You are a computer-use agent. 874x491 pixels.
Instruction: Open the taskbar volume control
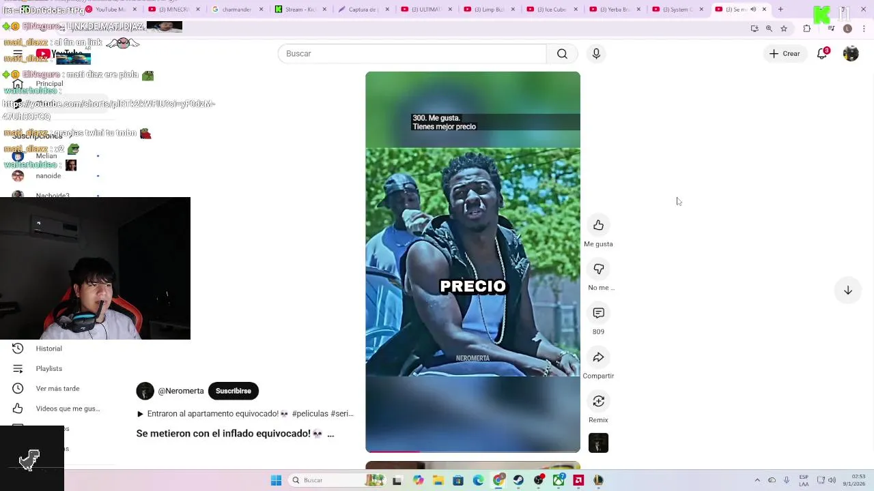(x=833, y=480)
